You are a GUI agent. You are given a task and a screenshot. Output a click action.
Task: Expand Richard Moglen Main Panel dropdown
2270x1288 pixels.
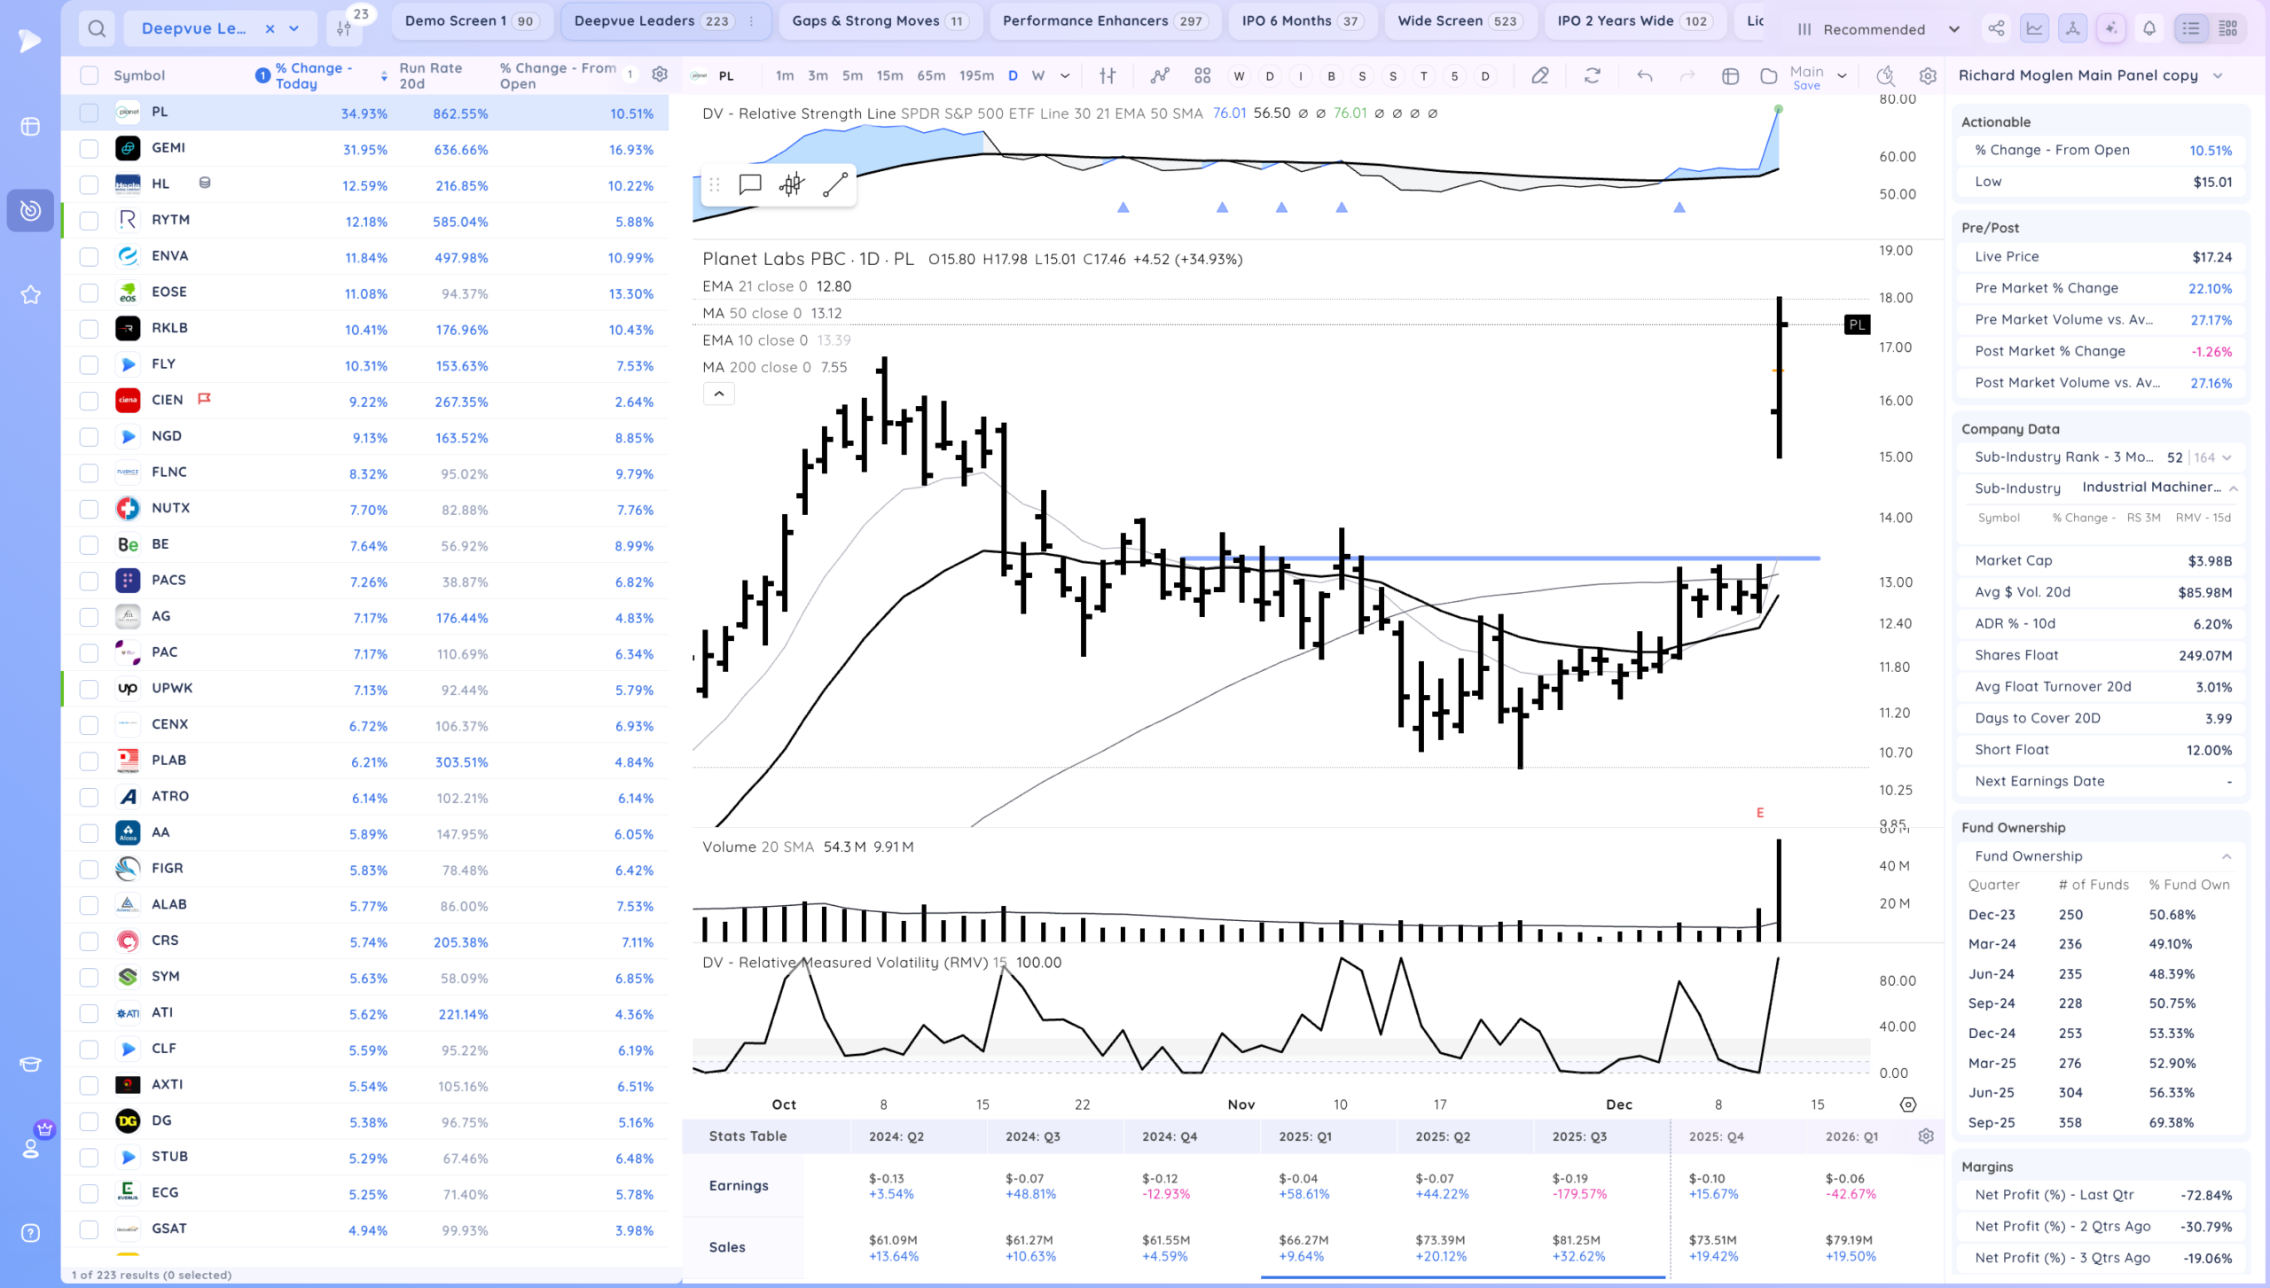pos(2219,76)
